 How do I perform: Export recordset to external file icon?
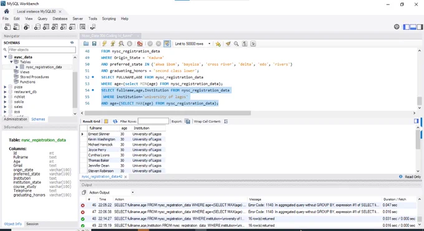(x=188, y=121)
